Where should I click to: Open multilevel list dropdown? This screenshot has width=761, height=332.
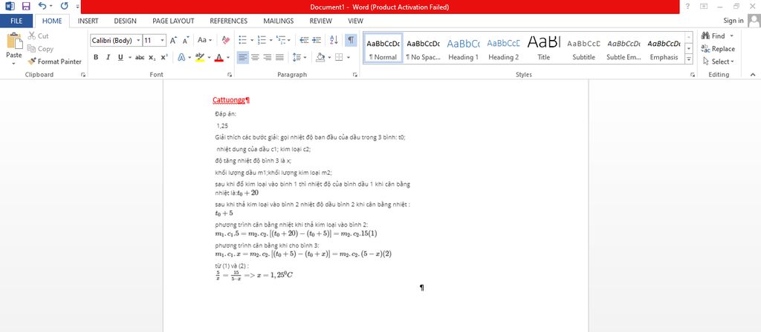tap(289, 40)
